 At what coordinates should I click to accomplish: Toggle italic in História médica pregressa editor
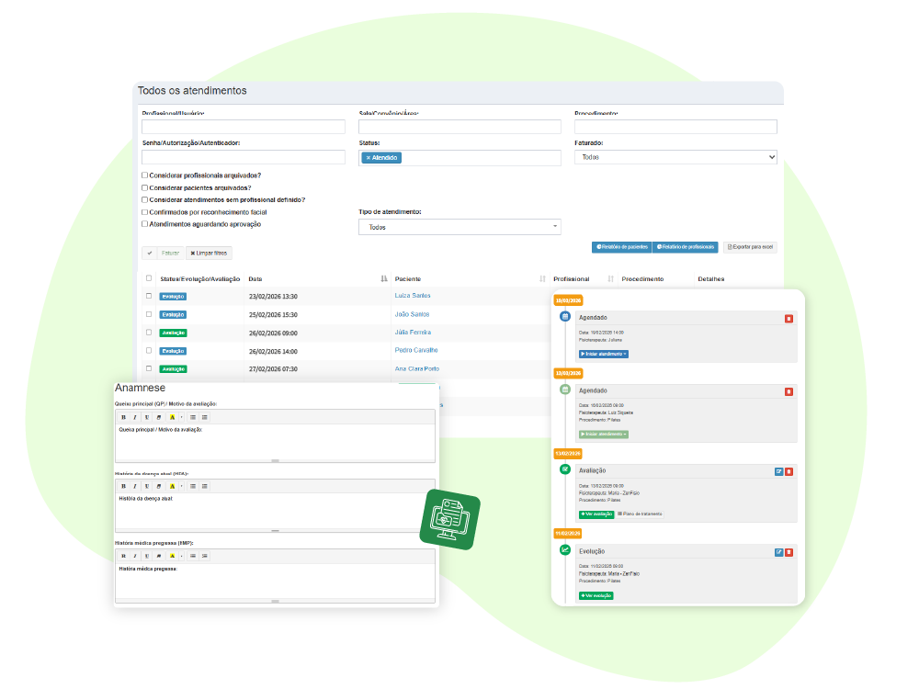135,556
